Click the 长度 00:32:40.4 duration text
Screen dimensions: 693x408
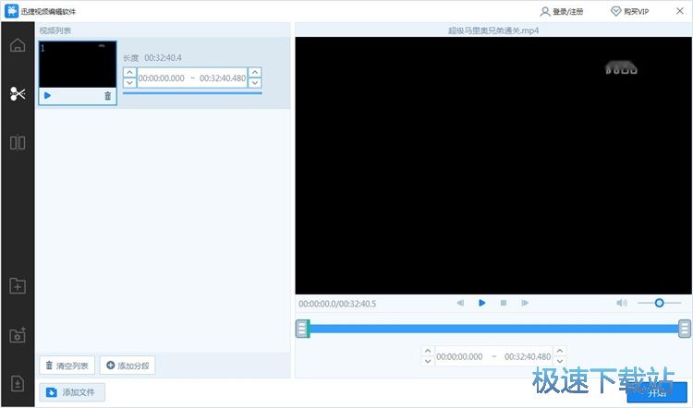[x=152, y=58]
